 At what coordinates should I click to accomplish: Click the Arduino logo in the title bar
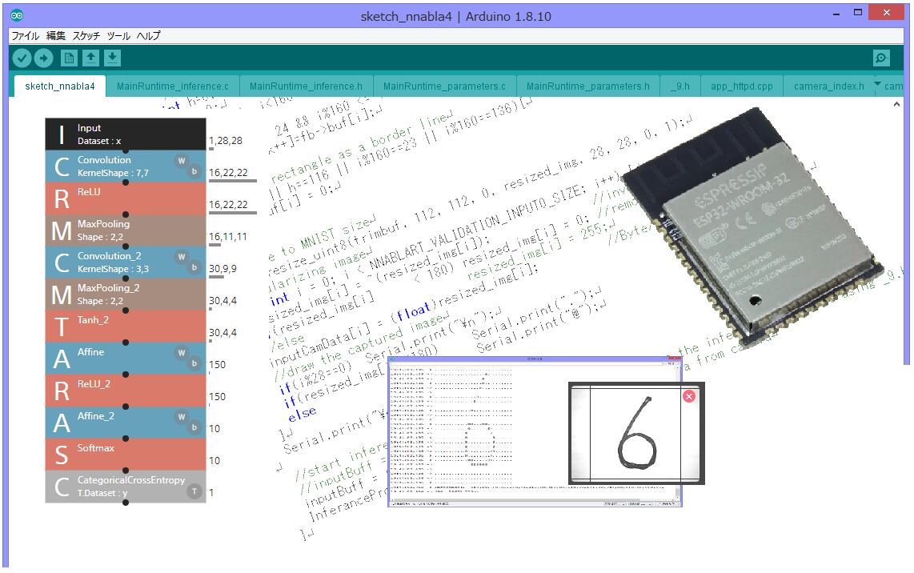(x=17, y=15)
